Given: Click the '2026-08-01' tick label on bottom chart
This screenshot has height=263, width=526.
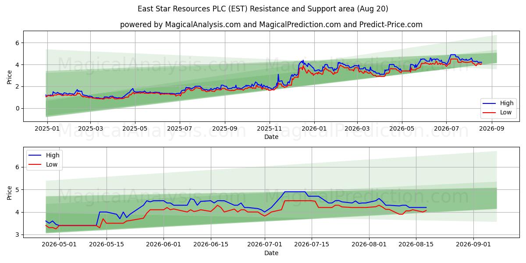Looking at the screenshot, I should coord(369,245).
